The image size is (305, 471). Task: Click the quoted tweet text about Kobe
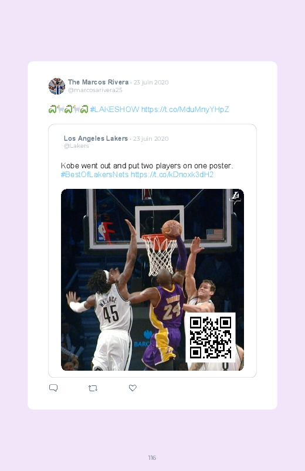[147, 166]
